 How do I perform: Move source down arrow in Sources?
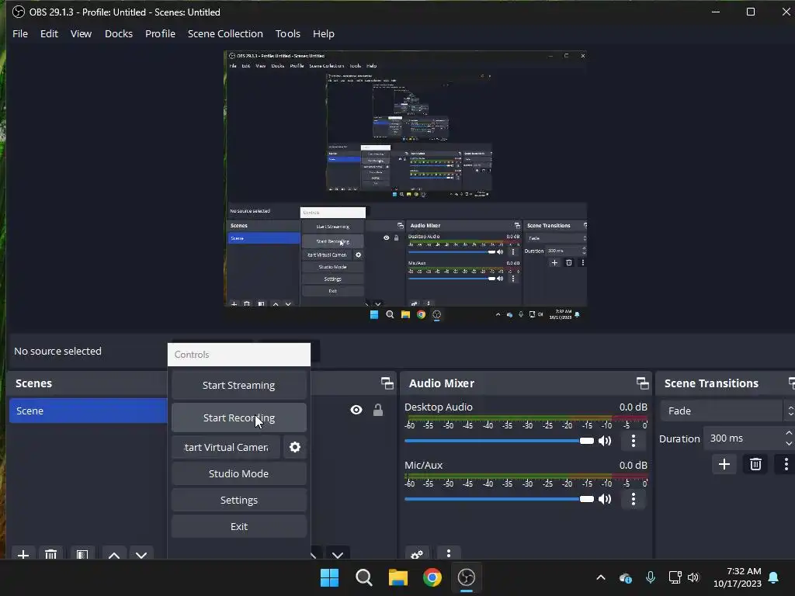coord(338,554)
